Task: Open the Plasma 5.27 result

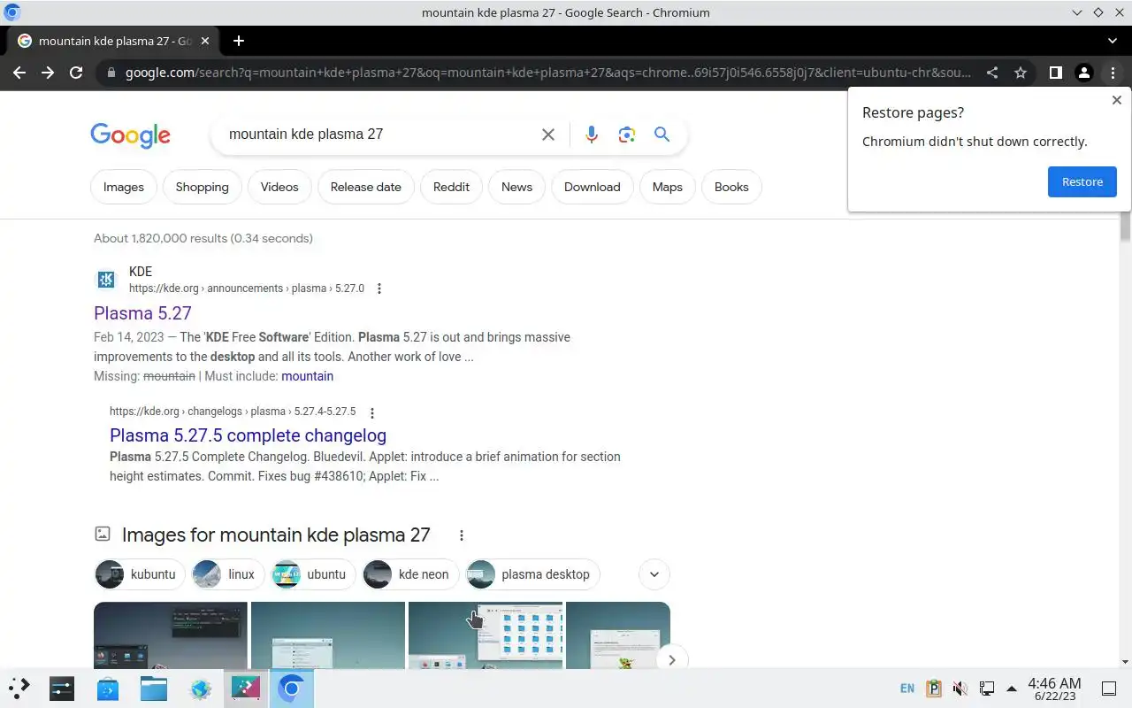Action: 142,313
